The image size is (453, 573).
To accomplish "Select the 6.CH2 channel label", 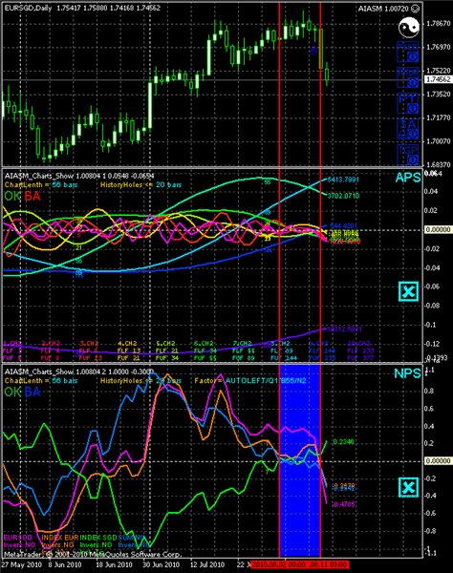I will (204, 344).
